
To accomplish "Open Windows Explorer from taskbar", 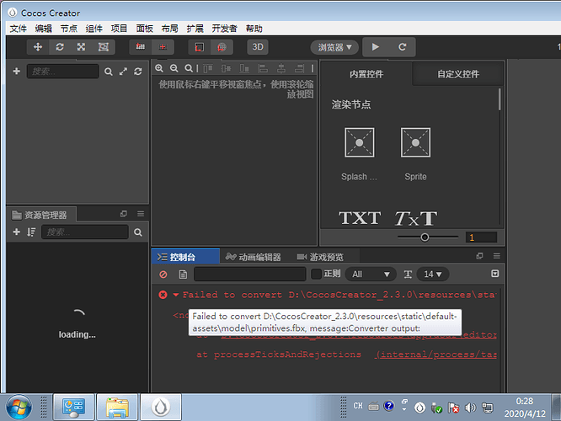I will [x=117, y=407].
